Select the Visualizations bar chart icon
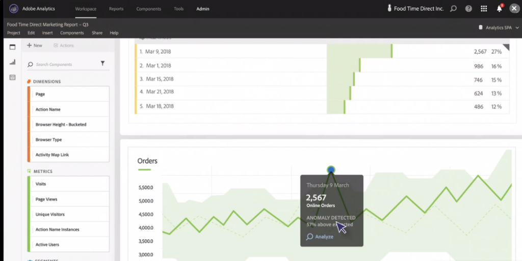 [x=12, y=62]
